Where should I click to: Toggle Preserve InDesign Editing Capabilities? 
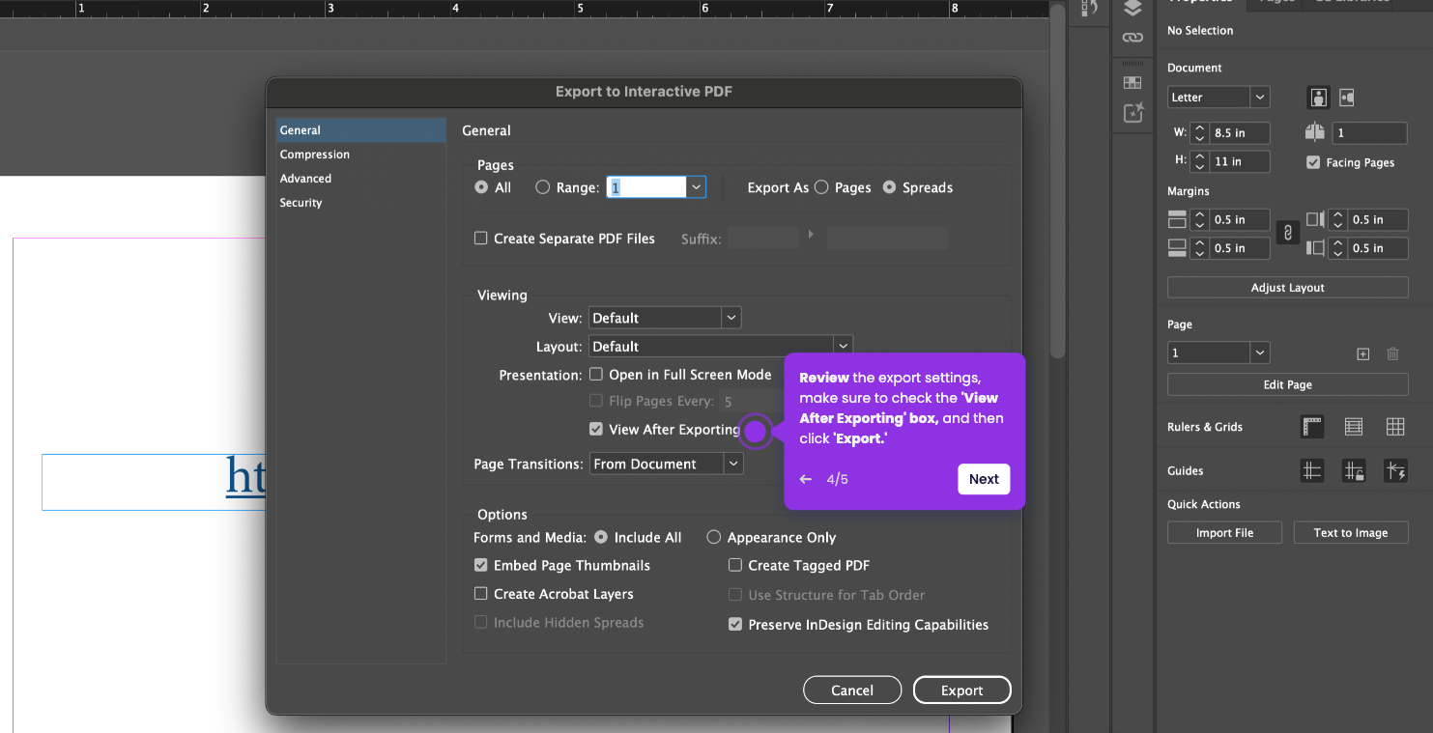(x=735, y=624)
